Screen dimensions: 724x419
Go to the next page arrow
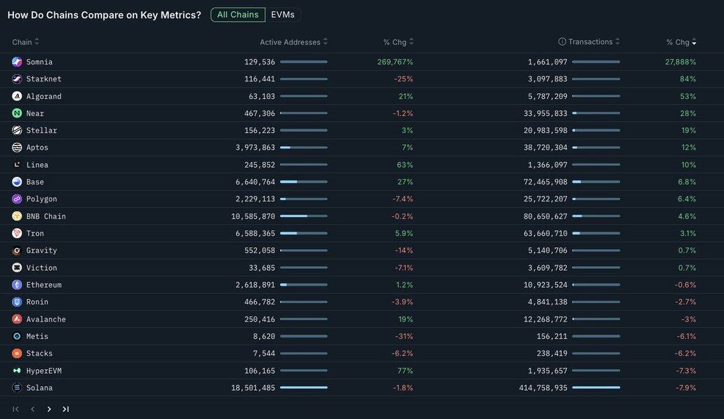[49, 409]
